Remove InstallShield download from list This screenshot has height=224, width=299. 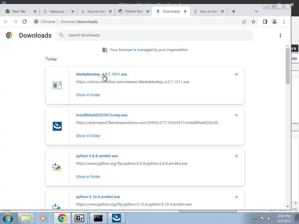point(237,115)
